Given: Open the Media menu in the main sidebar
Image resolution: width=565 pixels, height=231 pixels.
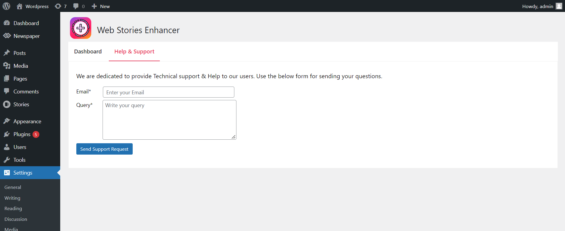Looking at the screenshot, I should point(21,66).
